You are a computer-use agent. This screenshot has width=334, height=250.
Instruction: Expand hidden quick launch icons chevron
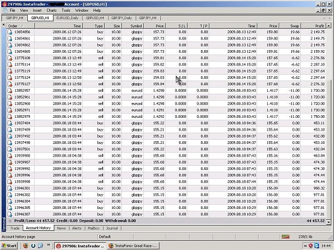point(48,245)
